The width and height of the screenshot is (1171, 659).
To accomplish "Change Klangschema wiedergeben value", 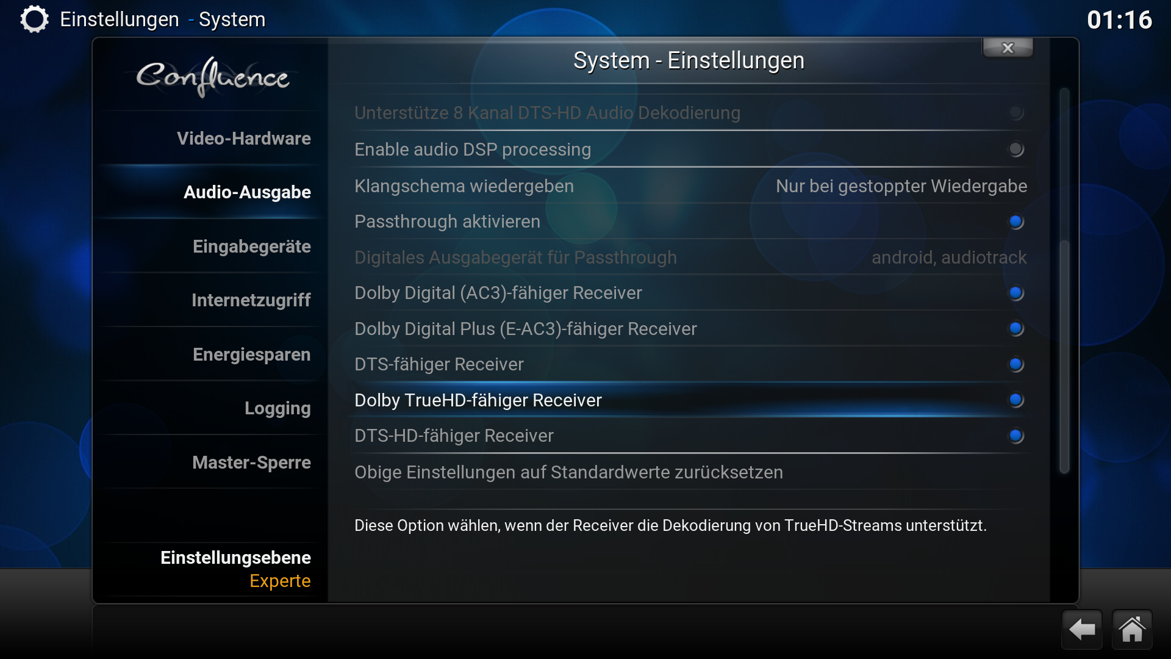I will pos(690,185).
